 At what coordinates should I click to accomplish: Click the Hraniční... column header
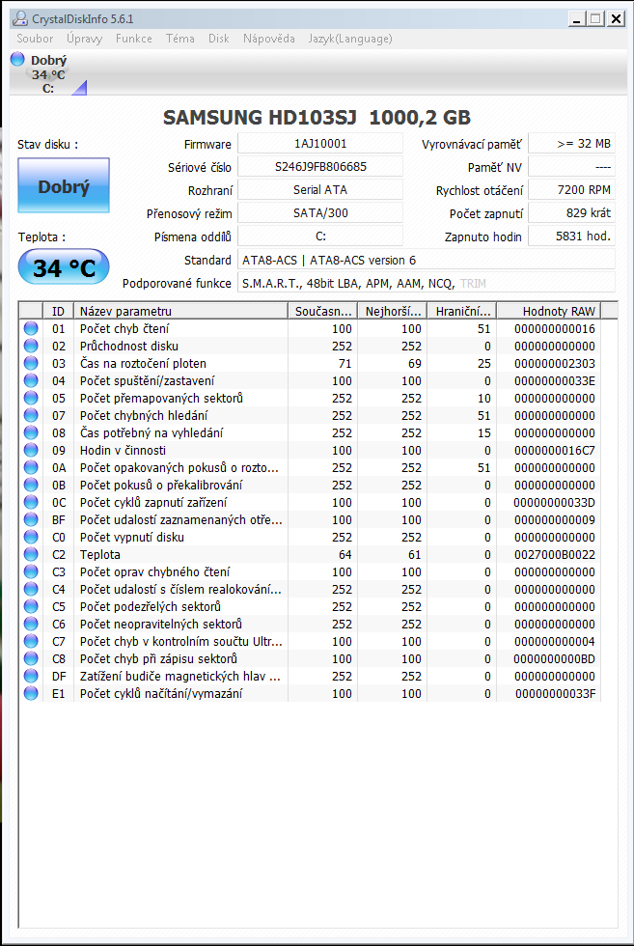461,311
